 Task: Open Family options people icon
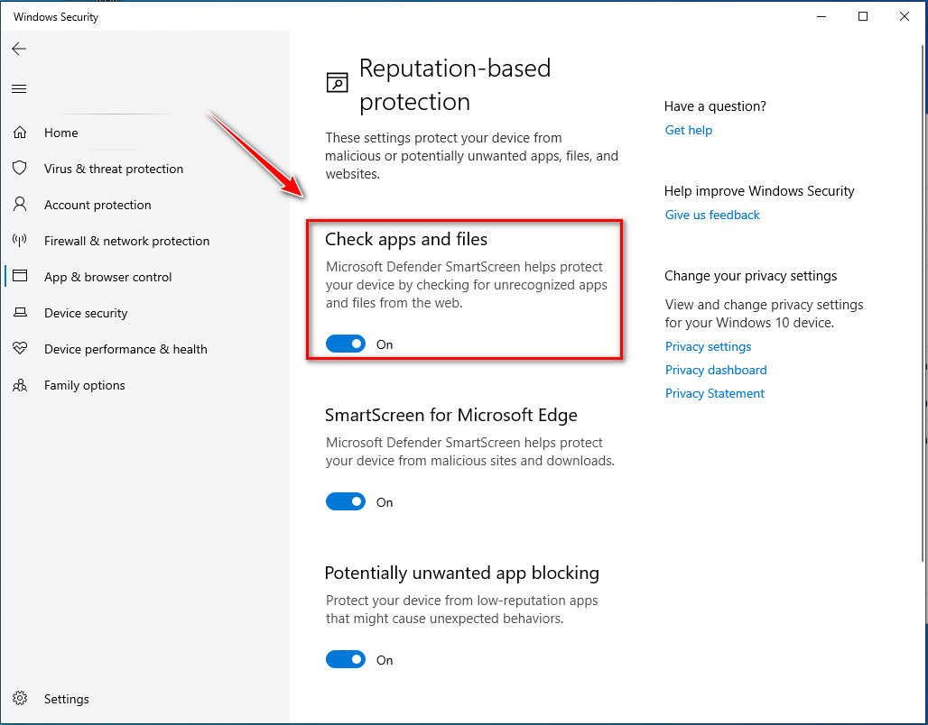pos(20,385)
